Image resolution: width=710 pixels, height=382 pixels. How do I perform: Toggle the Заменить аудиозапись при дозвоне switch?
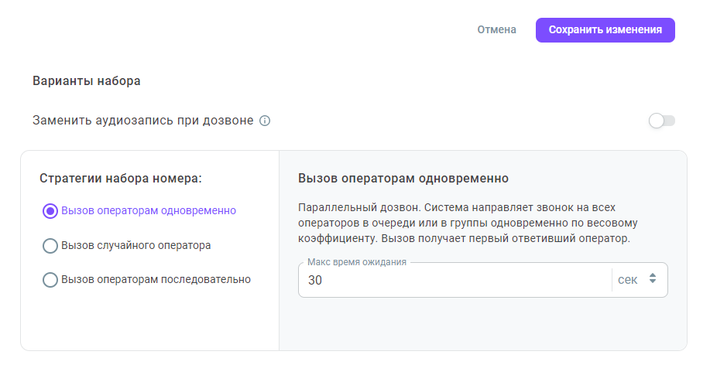point(662,121)
